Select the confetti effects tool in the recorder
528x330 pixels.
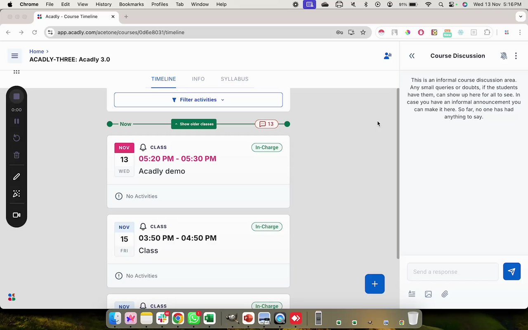[16, 193]
